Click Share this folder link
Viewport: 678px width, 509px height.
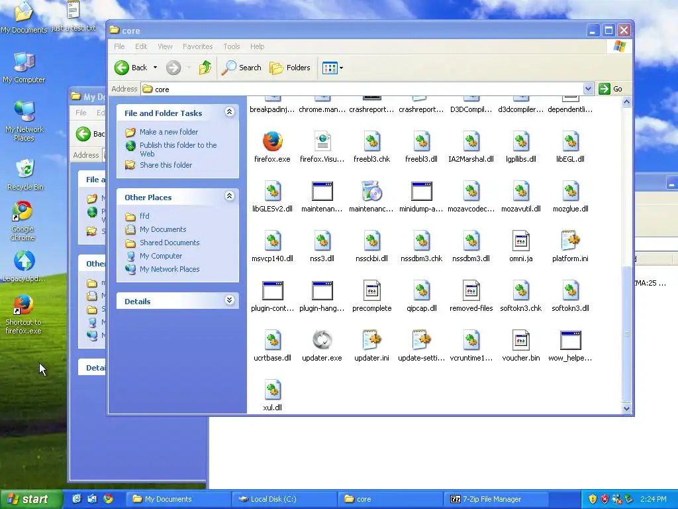(166, 165)
